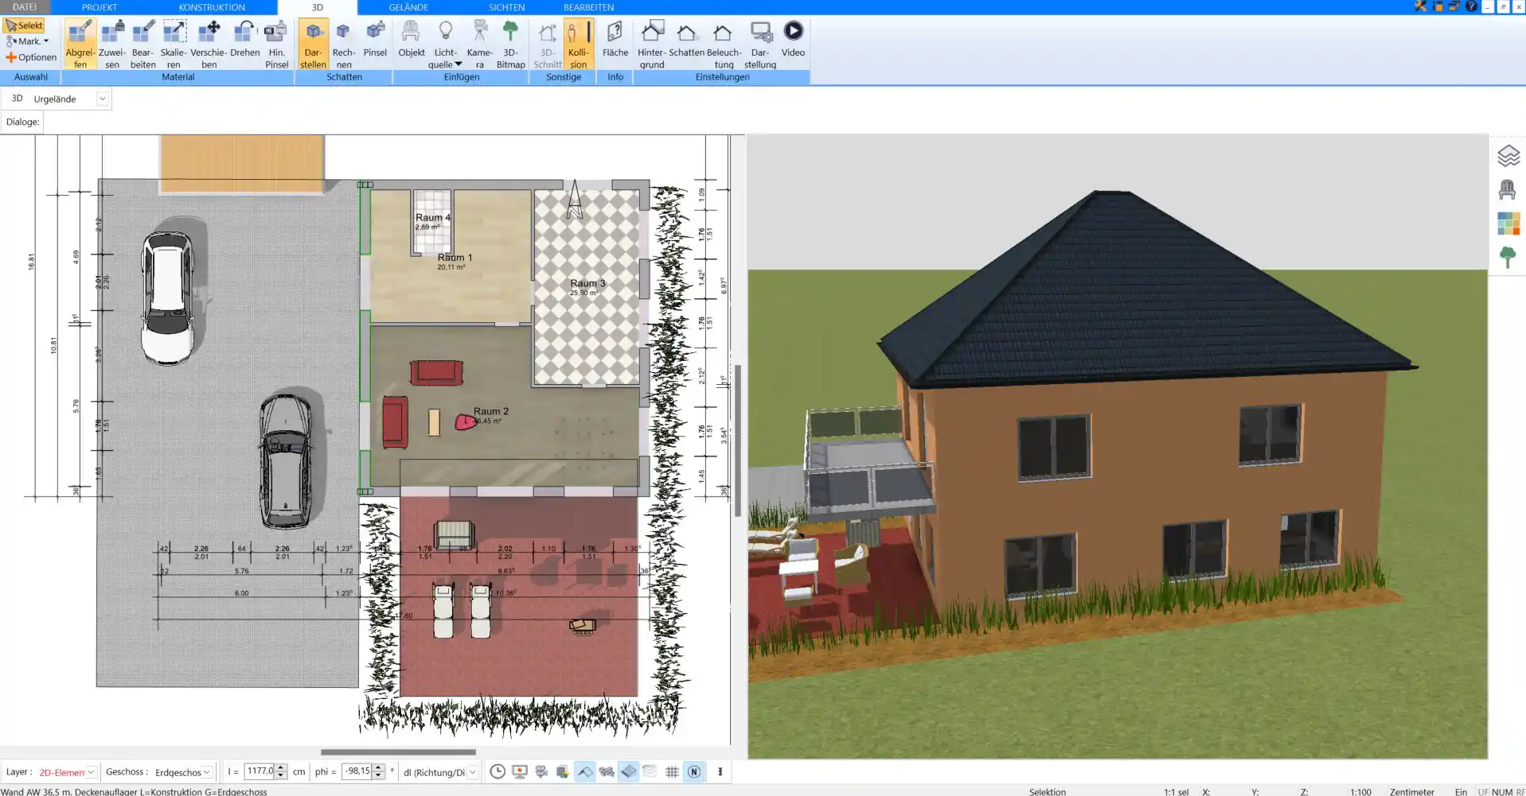The height and width of the screenshot is (796, 1526).
Task: Switch to the SICHTEN tab
Action: pyautogui.click(x=506, y=7)
